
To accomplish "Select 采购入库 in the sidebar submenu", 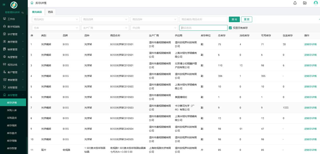I will tap(12, 110).
